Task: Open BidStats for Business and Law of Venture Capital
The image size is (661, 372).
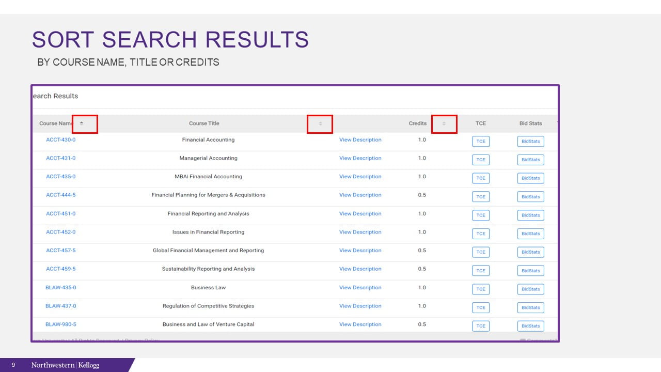Action: click(x=530, y=326)
